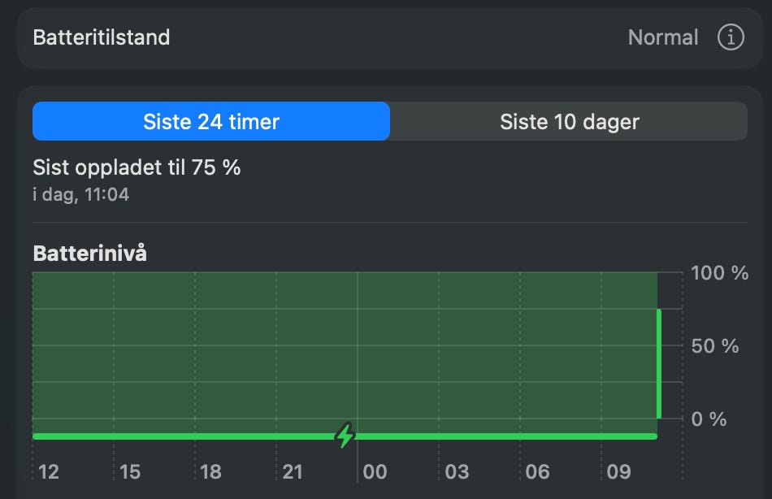
Task: Click the 00 midnight marker on the chart
Action: (x=375, y=472)
